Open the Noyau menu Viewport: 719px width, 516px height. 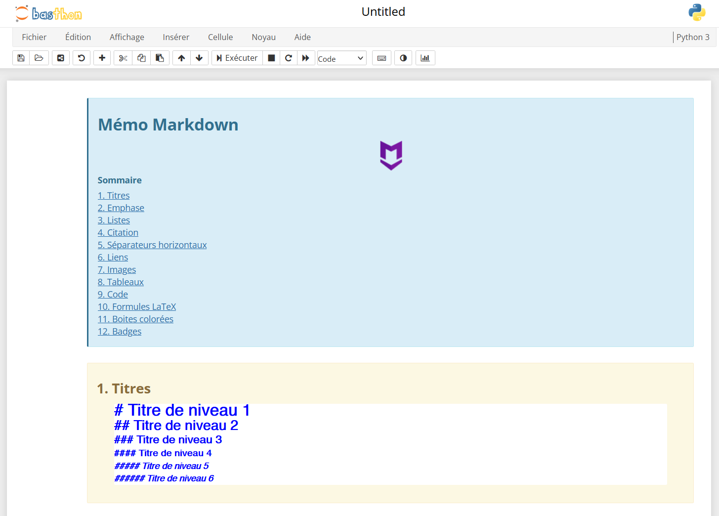click(x=264, y=37)
